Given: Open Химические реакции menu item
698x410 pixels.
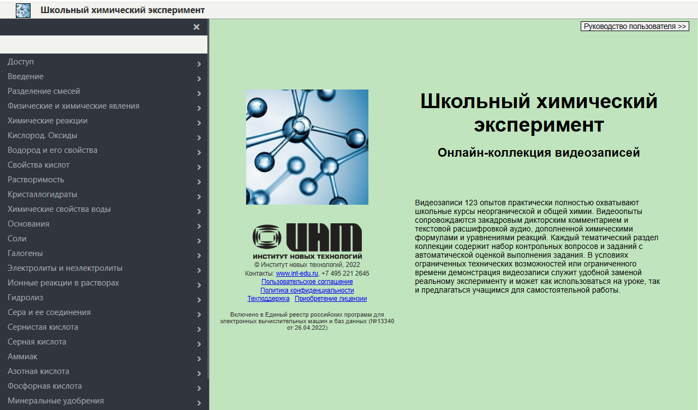Looking at the screenshot, I should (104, 121).
